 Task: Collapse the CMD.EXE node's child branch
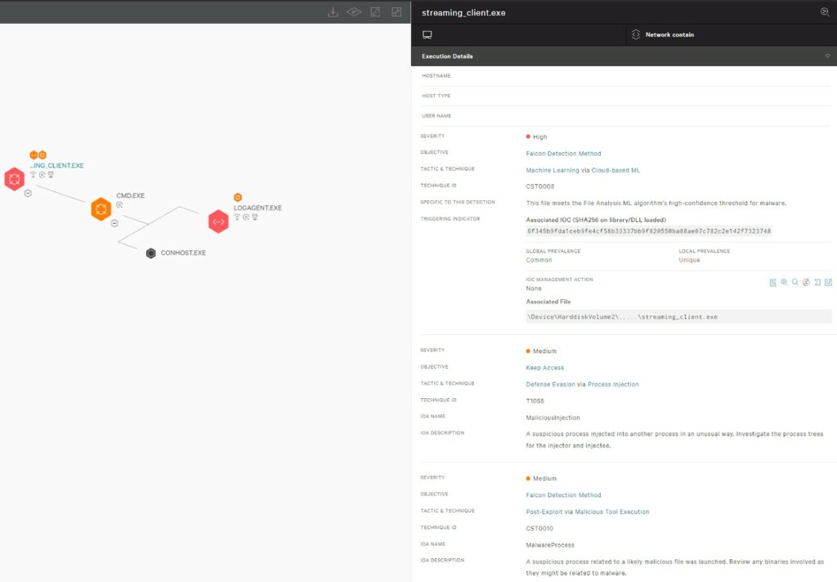point(114,223)
